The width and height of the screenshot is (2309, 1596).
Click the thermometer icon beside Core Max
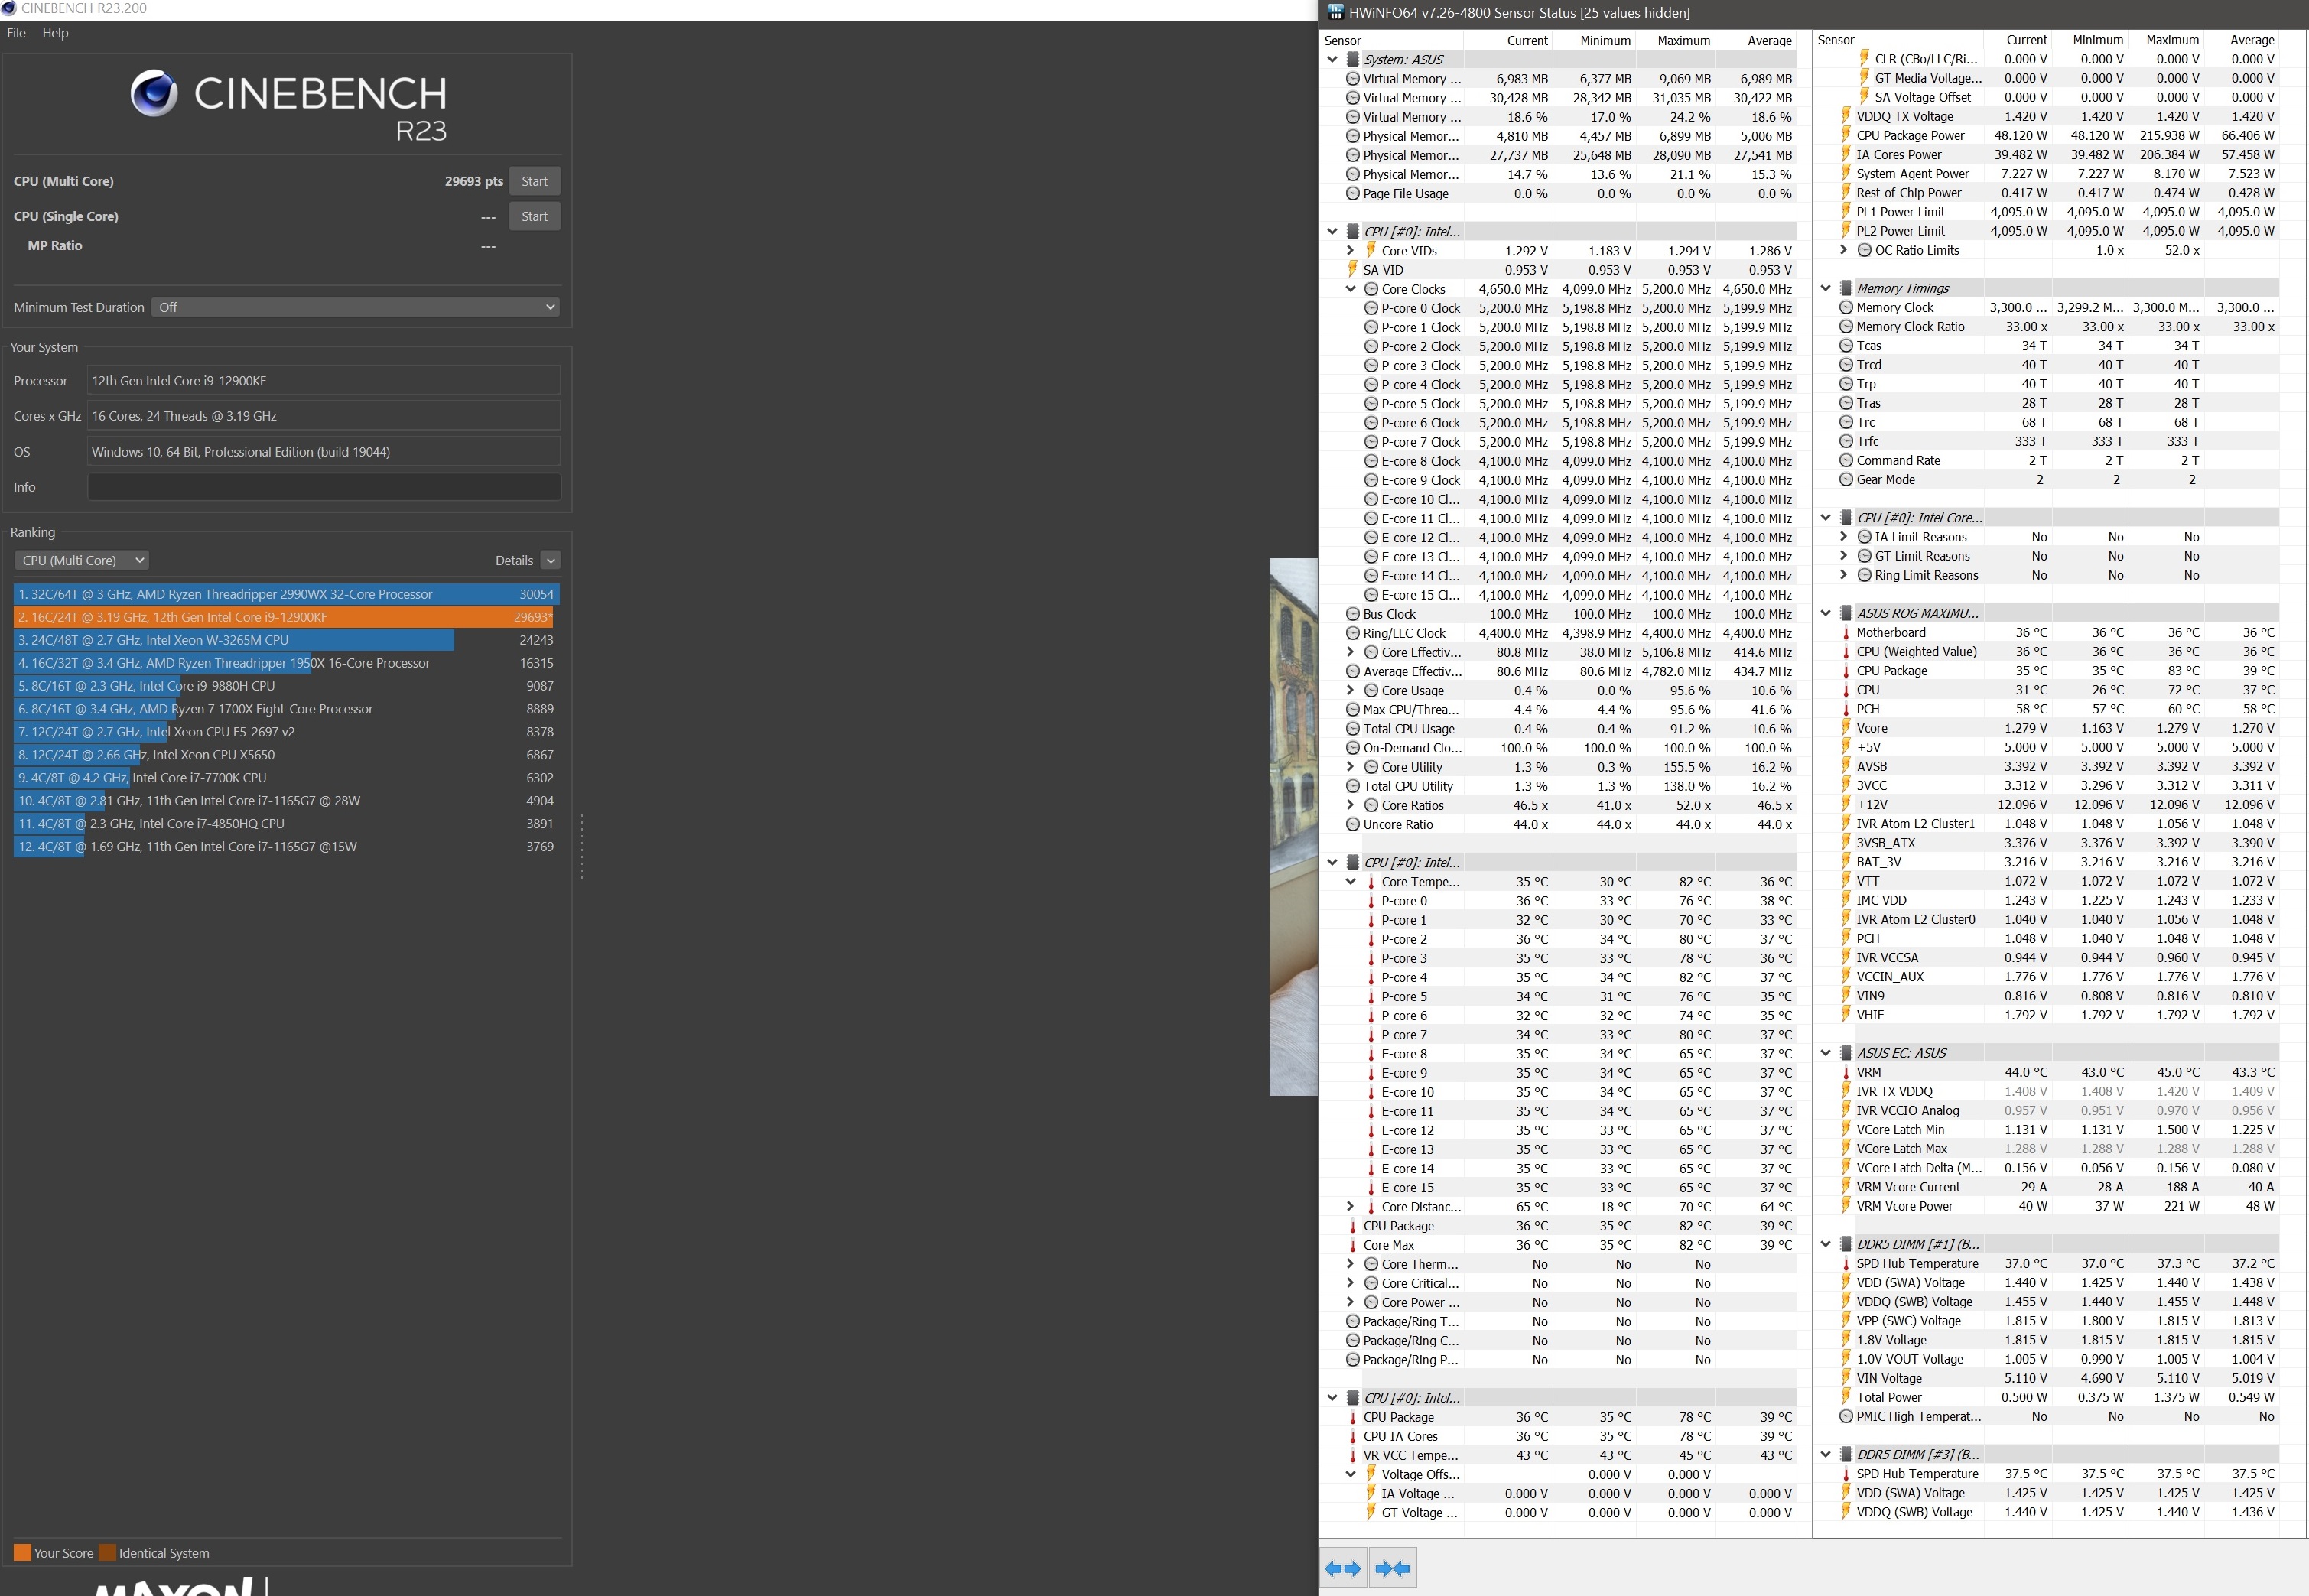click(x=1352, y=1245)
